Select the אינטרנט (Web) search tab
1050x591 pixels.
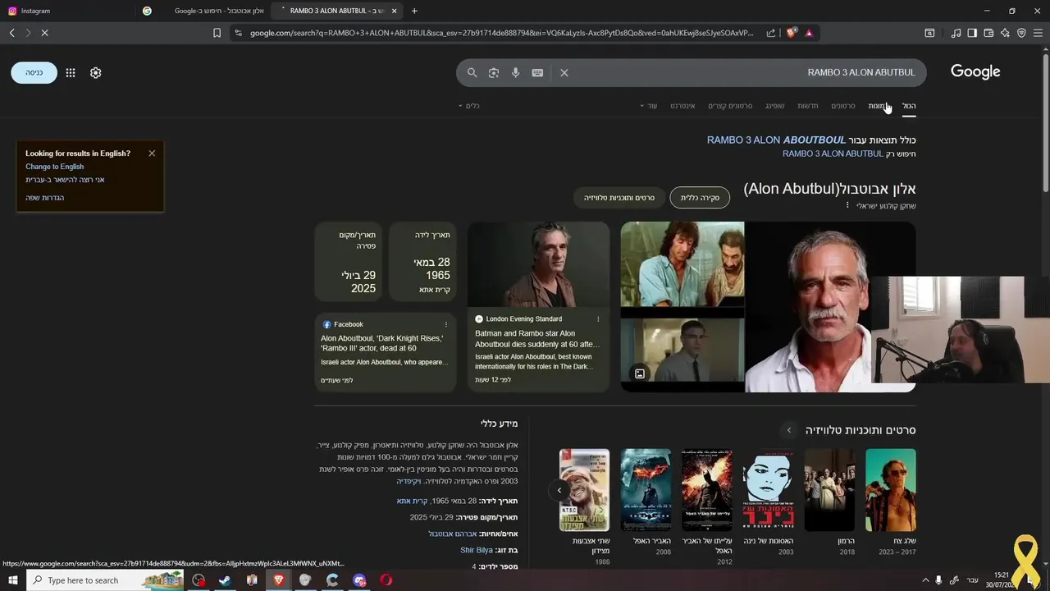coord(682,106)
